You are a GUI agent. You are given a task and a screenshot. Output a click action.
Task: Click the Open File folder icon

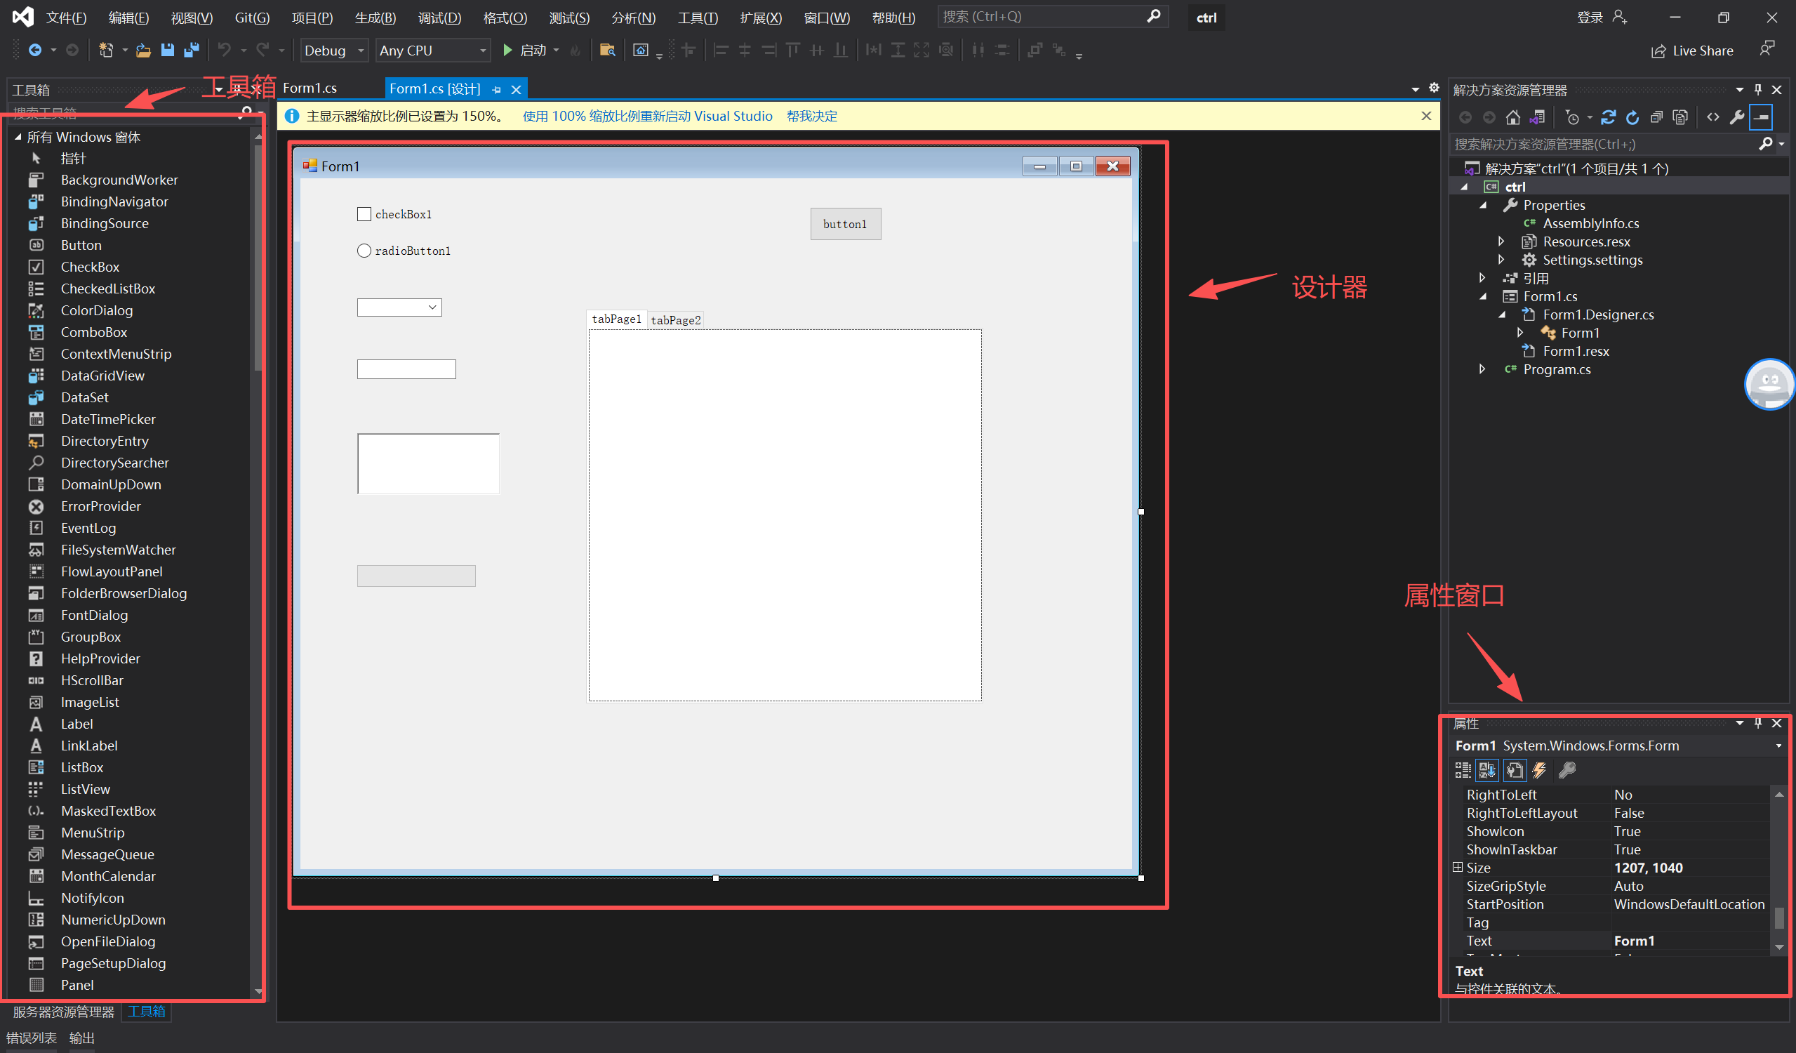click(143, 50)
